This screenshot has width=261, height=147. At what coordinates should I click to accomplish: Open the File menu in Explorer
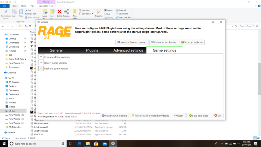pos(5,6)
